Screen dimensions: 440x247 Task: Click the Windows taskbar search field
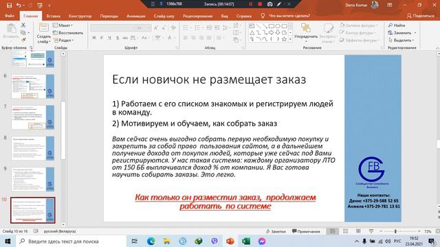71,241
